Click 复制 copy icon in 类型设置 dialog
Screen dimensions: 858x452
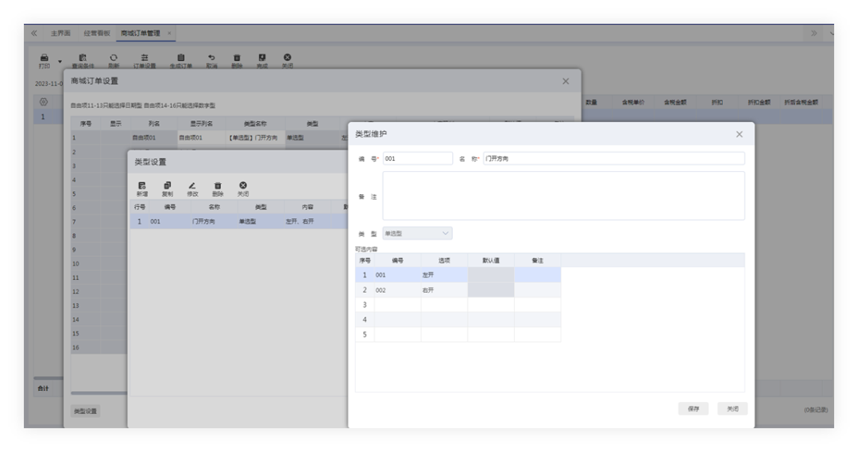[167, 186]
